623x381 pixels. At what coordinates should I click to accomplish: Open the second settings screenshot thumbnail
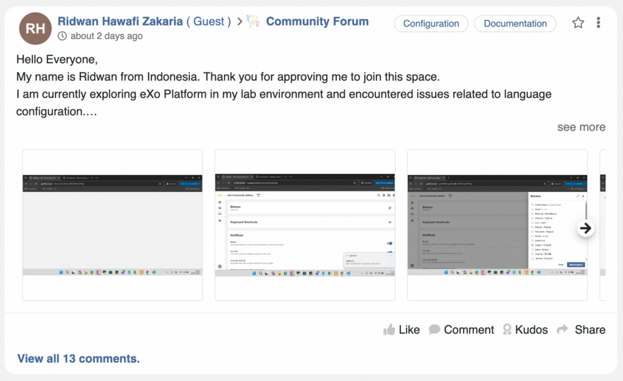[x=305, y=225]
